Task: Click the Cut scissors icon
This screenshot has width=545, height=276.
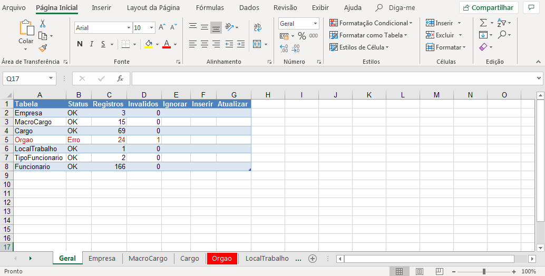Action: point(43,24)
